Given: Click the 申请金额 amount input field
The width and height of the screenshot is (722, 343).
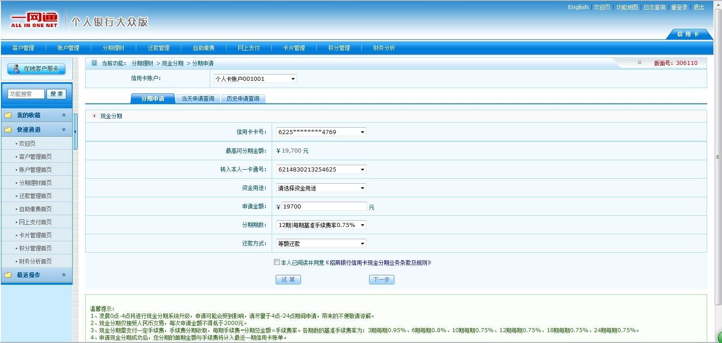Looking at the screenshot, I should click(x=324, y=206).
